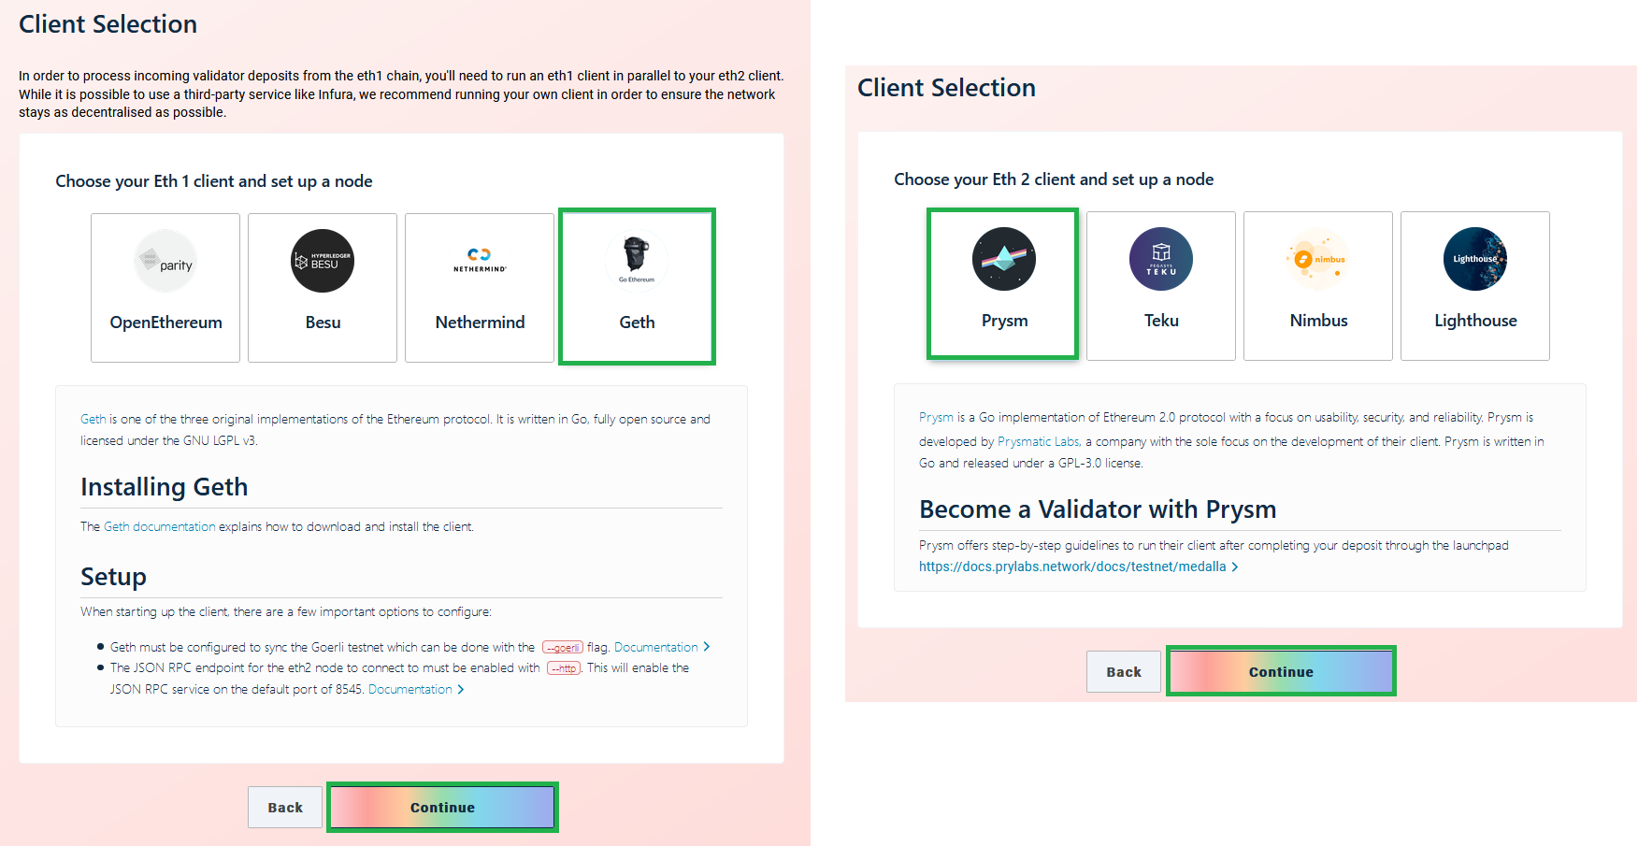Choose the Hyperledger Besu client icon
1638x846 pixels.
pyautogui.click(x=323, y=261)
